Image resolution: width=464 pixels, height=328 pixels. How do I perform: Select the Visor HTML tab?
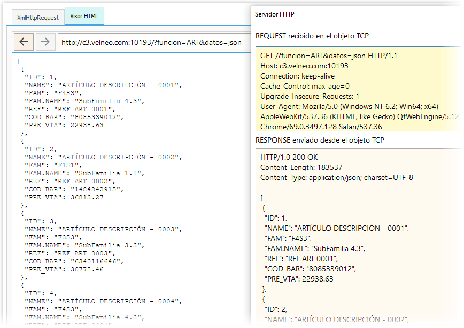[x=84, y=17]
